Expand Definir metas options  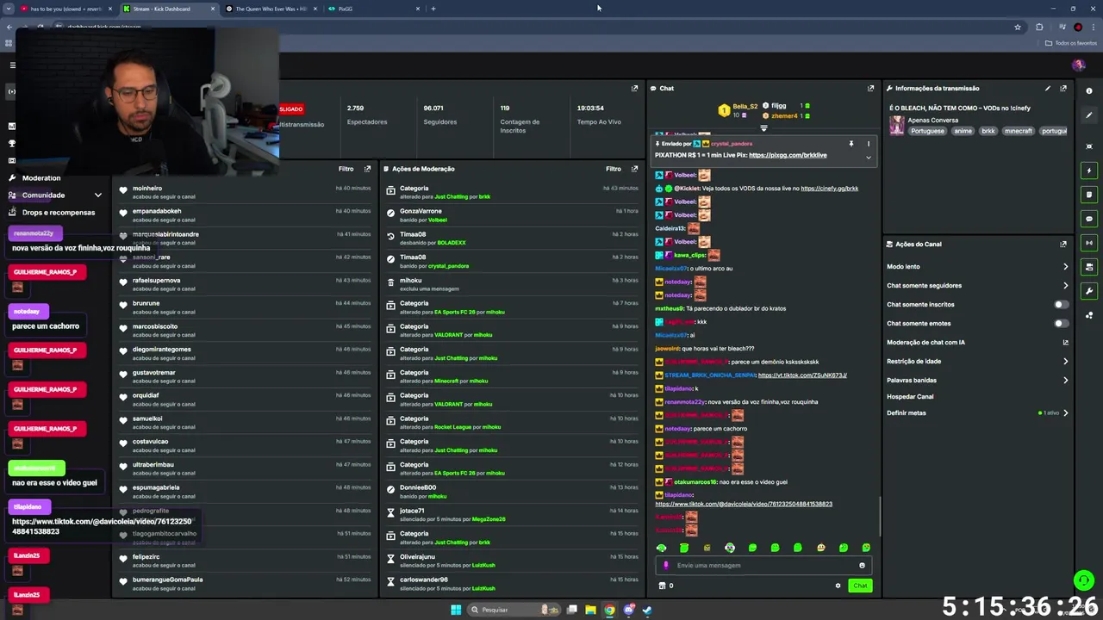pyautogui.click(x=1065, y=413)
